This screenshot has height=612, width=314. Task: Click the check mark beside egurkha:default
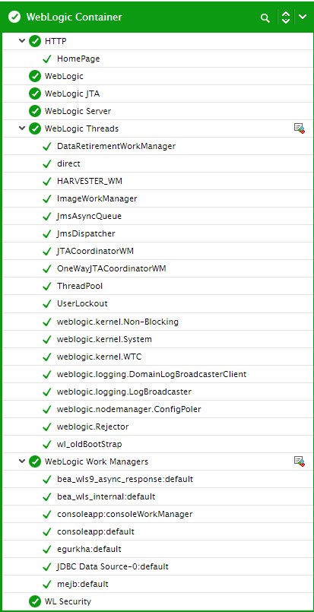47,549
